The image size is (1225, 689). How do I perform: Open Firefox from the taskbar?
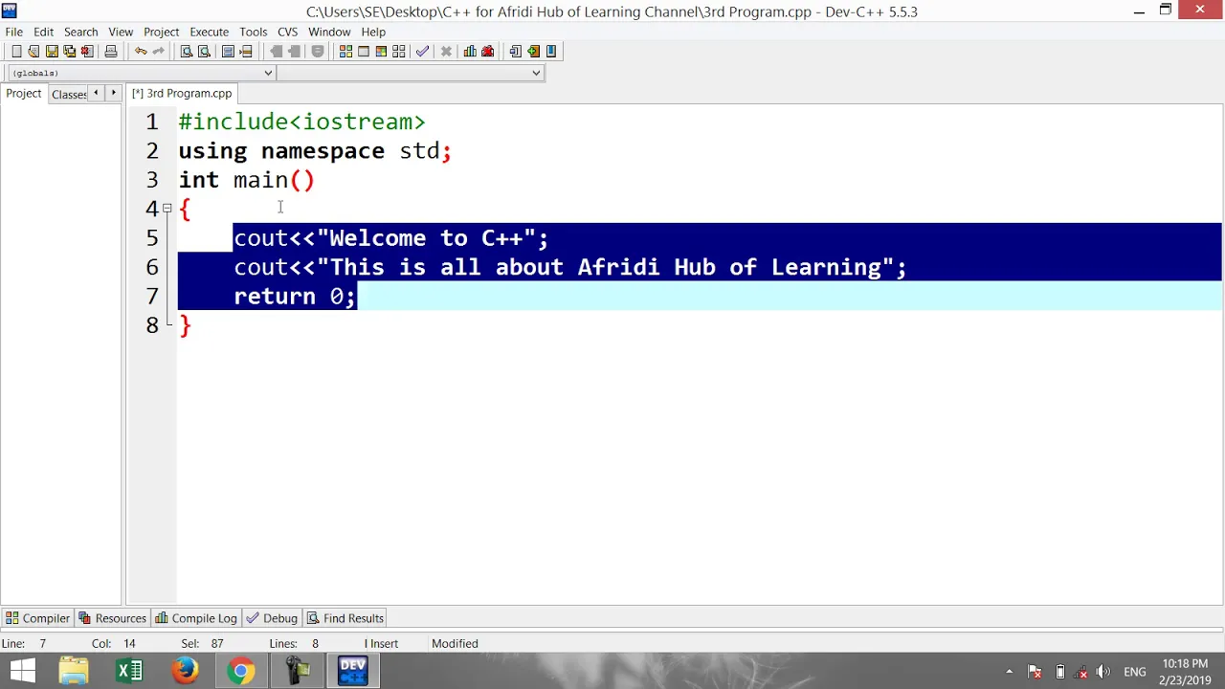(x=185, y=671)
